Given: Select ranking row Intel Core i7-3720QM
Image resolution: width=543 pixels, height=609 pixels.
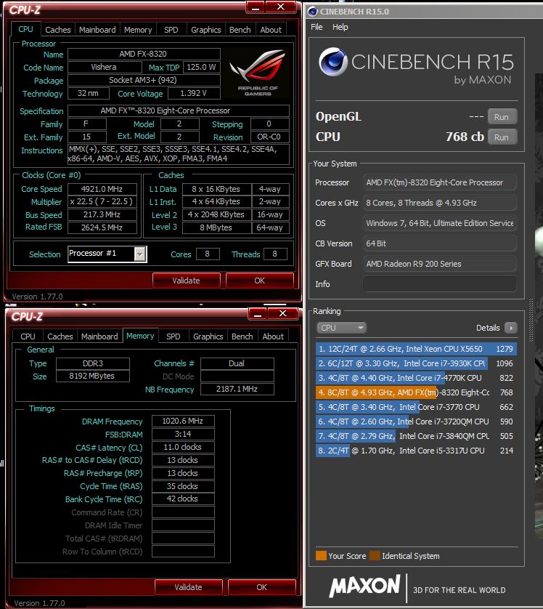Looking at the screenshot, I should click(x=416, y=422).
